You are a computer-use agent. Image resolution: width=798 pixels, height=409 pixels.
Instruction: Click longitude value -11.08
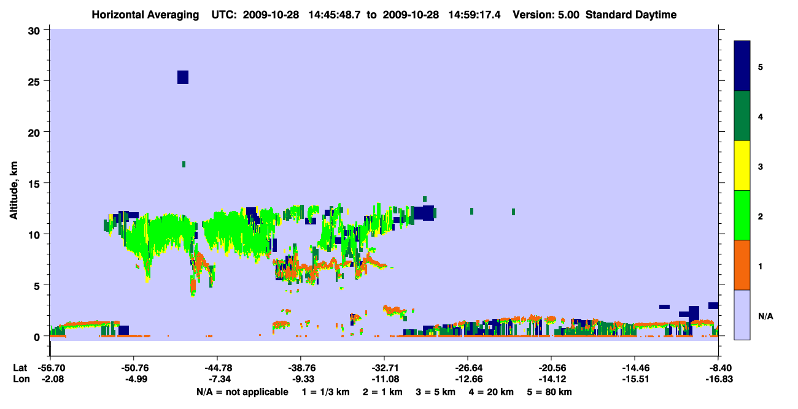coord(384,379)
